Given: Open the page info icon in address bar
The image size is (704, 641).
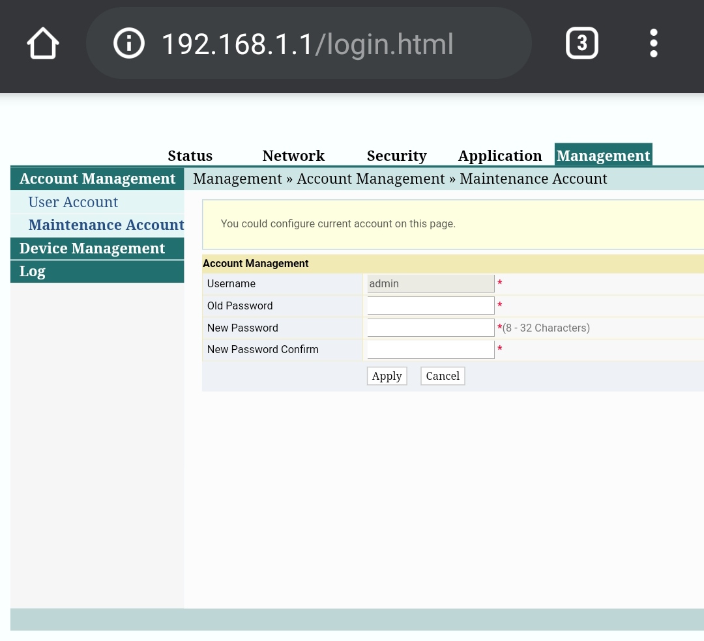Looking at the screenshot, I should tap(128, 43).
